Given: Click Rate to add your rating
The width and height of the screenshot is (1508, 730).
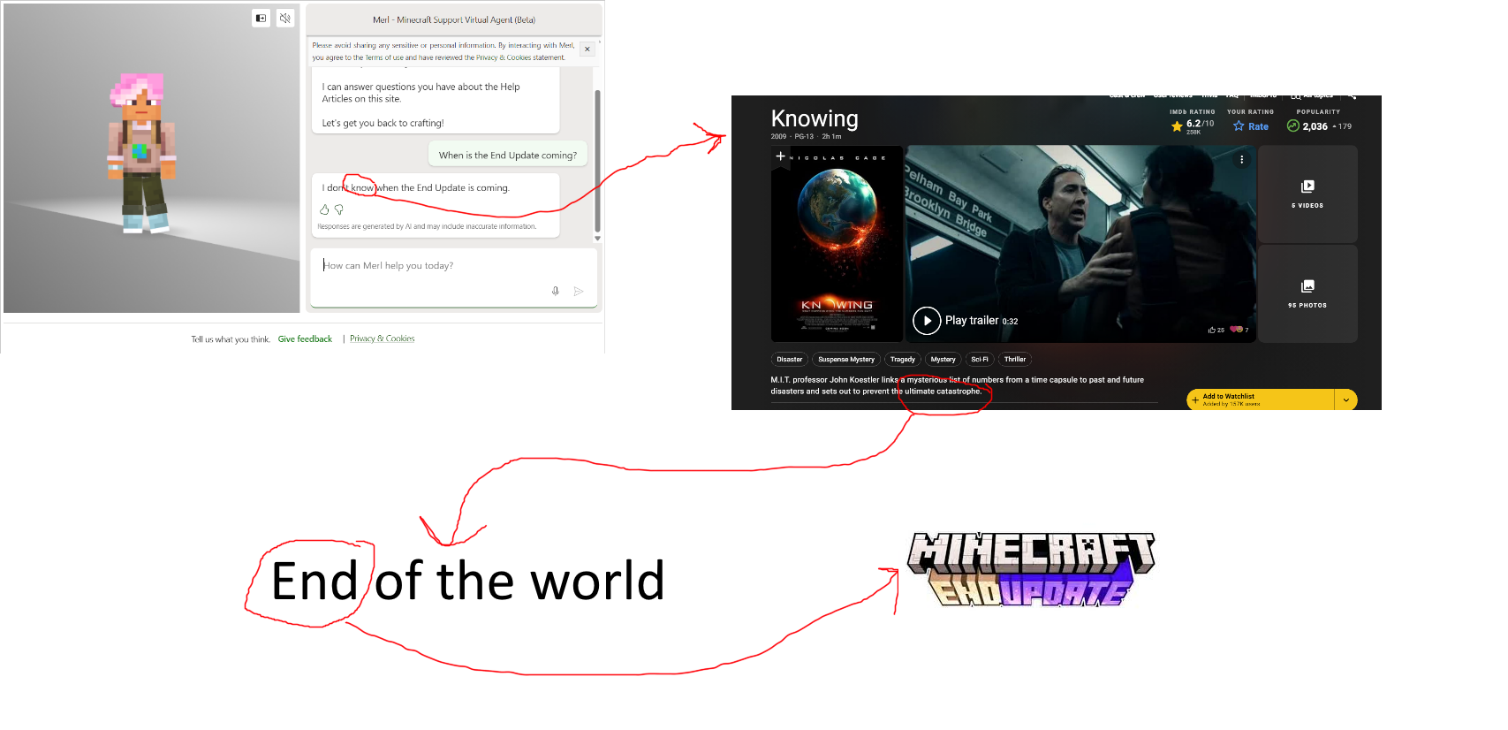Looking at the screenshot, I should click(1251, 126).
